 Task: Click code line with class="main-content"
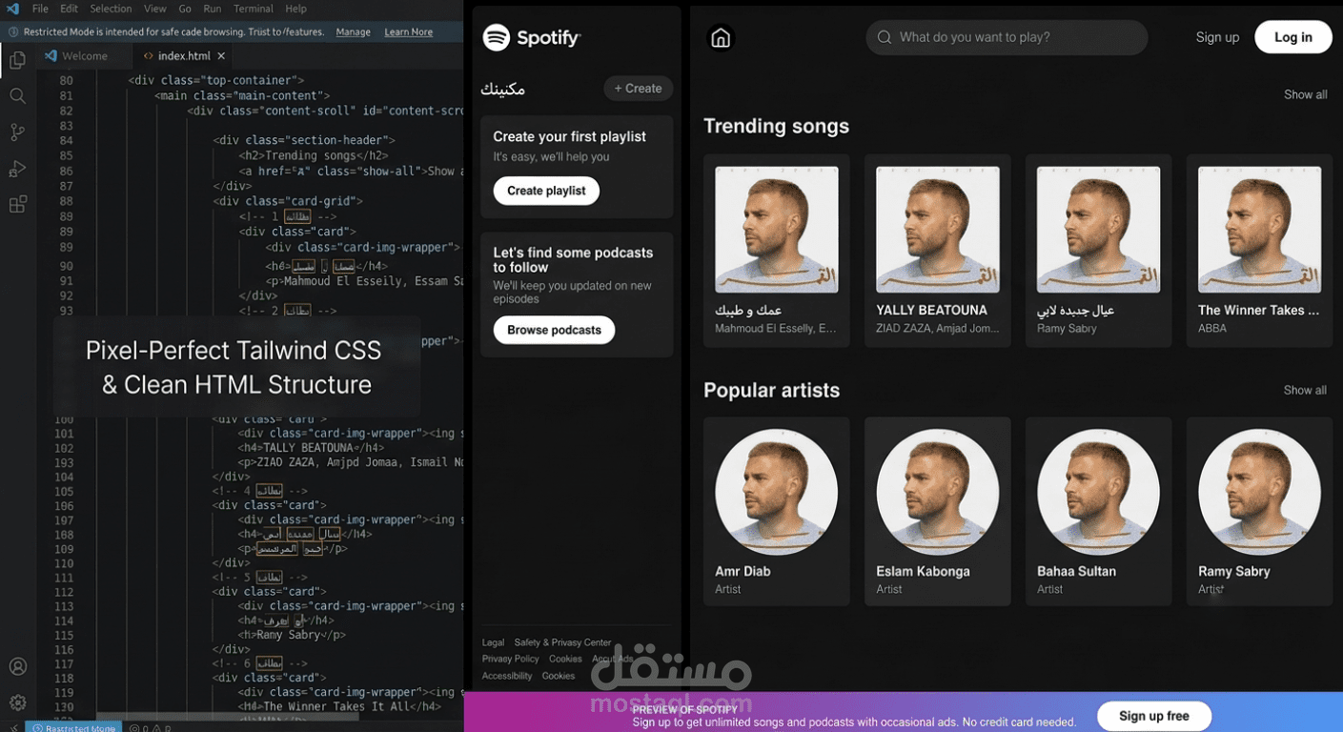[242, 95]
